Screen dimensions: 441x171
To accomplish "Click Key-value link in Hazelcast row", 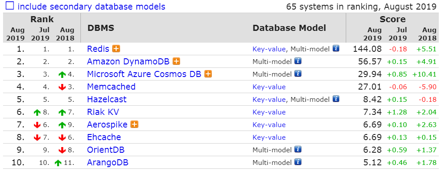I will point(269,99).
